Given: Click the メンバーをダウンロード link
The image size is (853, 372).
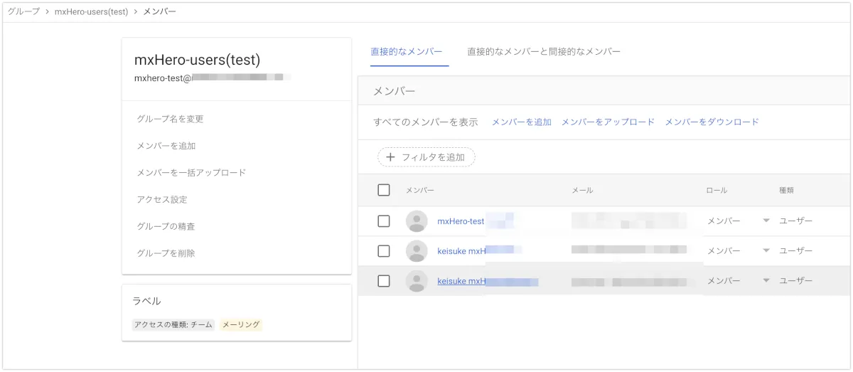Looking at the screenshot, I should (712, 122).
